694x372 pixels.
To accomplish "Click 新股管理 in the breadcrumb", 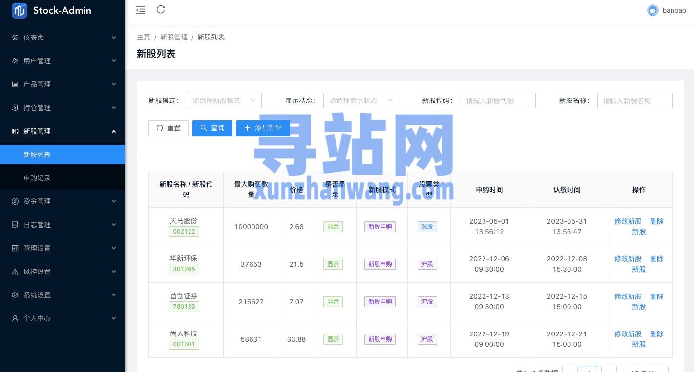I will pos(174,38).
